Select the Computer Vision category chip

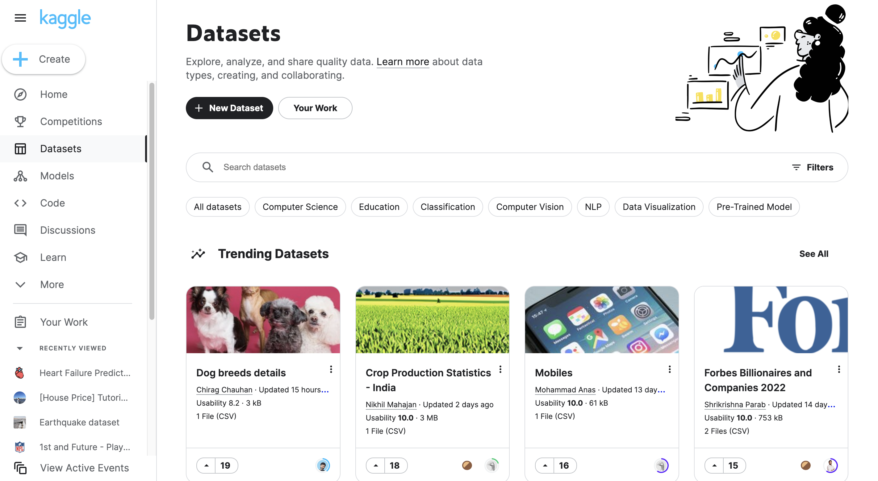pos(529,207)
